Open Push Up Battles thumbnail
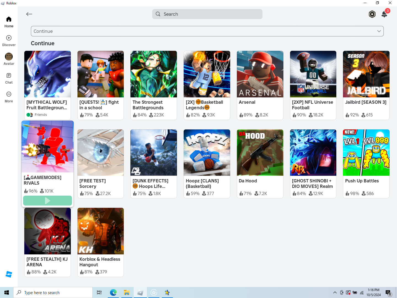The width and height of the screenshot is (397, 298). click(366, 153)
